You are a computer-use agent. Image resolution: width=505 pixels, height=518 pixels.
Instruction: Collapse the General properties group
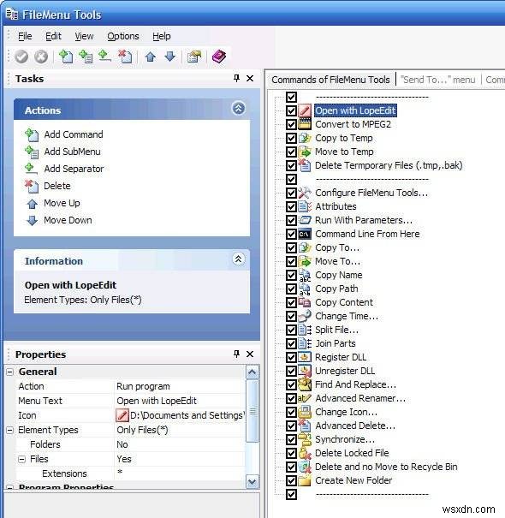point(10,372)
